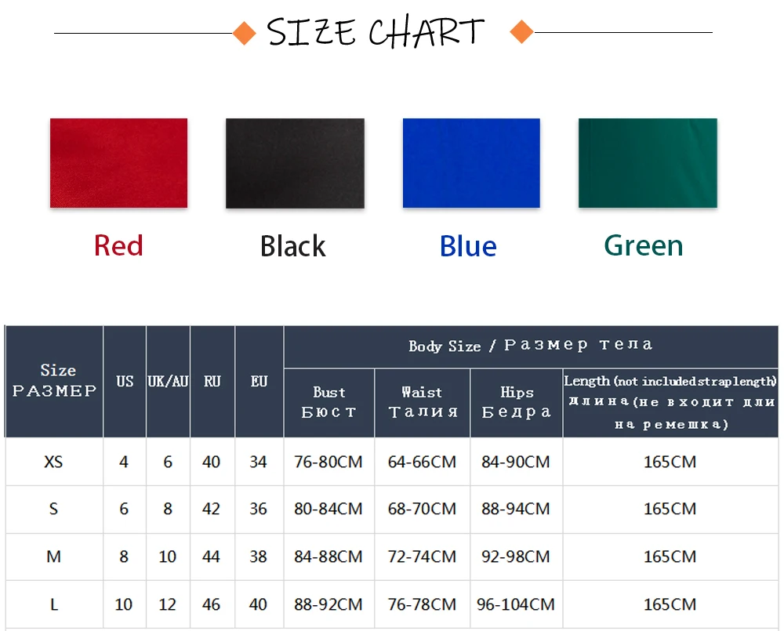Click the right orange diamond icon
The image size is (784, 631).
[x=521, y=32]
